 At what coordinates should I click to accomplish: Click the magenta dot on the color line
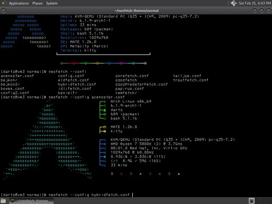pyautogui.click(x=121, y=63)
